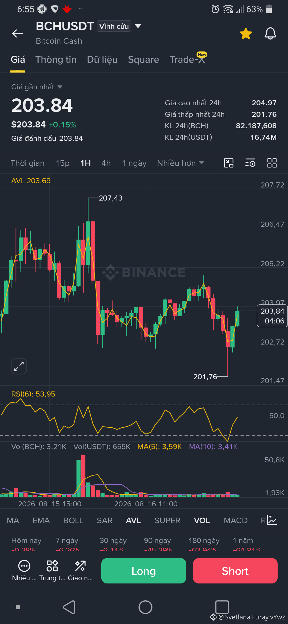Screen dimensions: 288x624
Task: Expand Giá gần nhất price type dropdown
Action: (37, 87)
